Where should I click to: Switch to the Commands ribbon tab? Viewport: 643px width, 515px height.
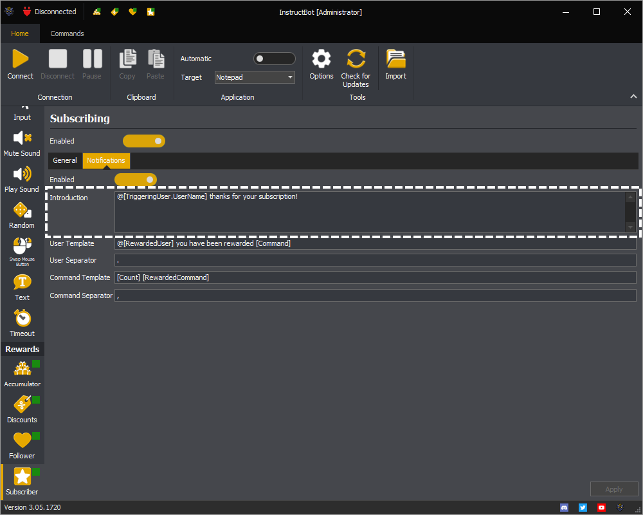pyautogui.click(x=68, y=33)
